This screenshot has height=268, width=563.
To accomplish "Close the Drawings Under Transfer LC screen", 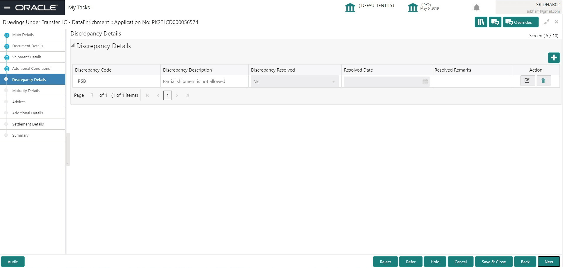I will [x=557, y=22].
